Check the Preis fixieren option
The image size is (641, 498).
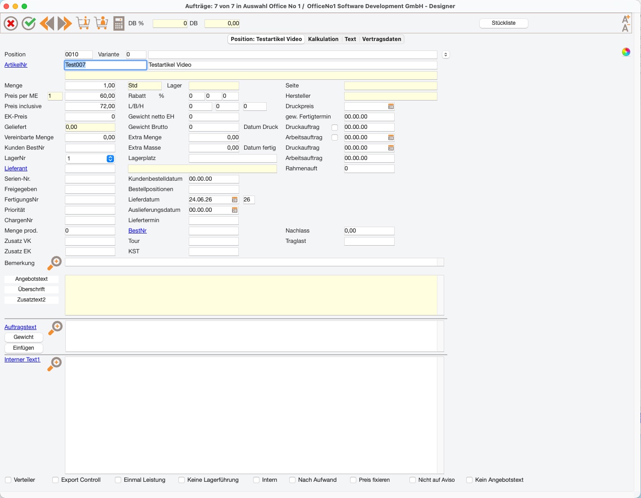pyautogui.click(x=353, y=480)
